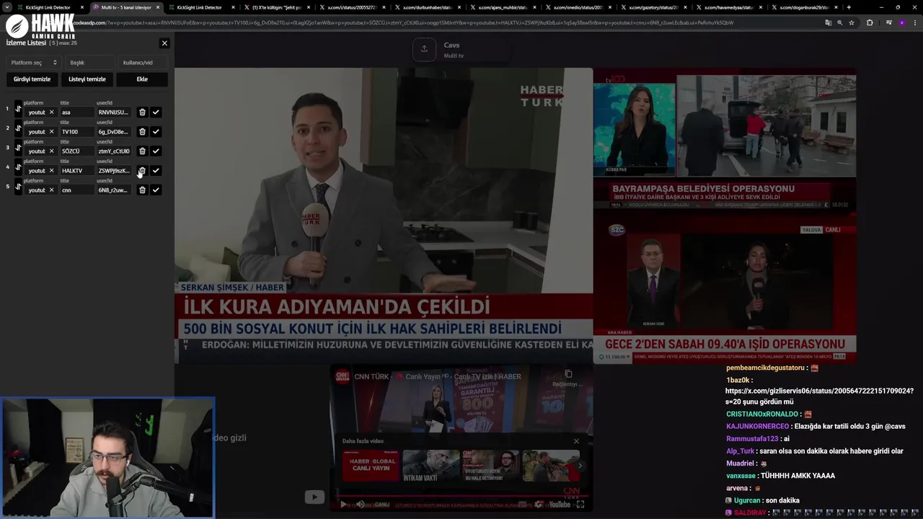Viewport: 923px width, 519px height.
Task: Open the Platform seç dropdown
Action: click(x=33, y=63)
